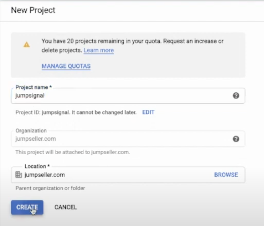Open the Learn more link

click(99, 50)
